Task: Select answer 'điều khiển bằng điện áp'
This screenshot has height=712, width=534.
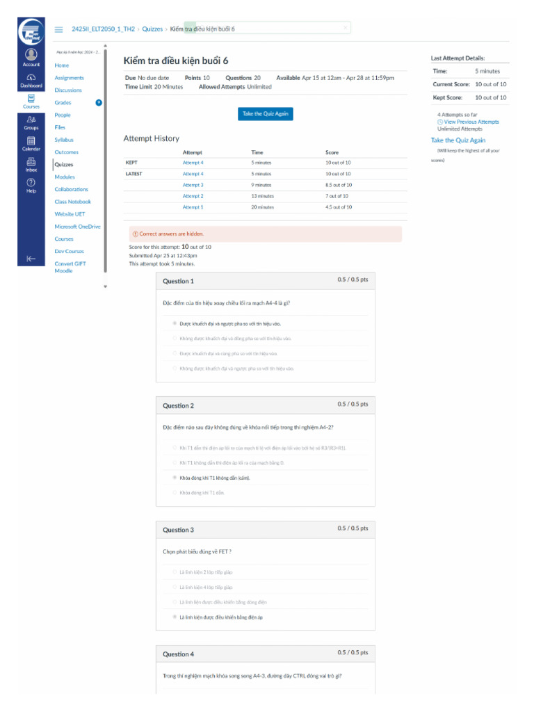Action: (x=175, y=617)
